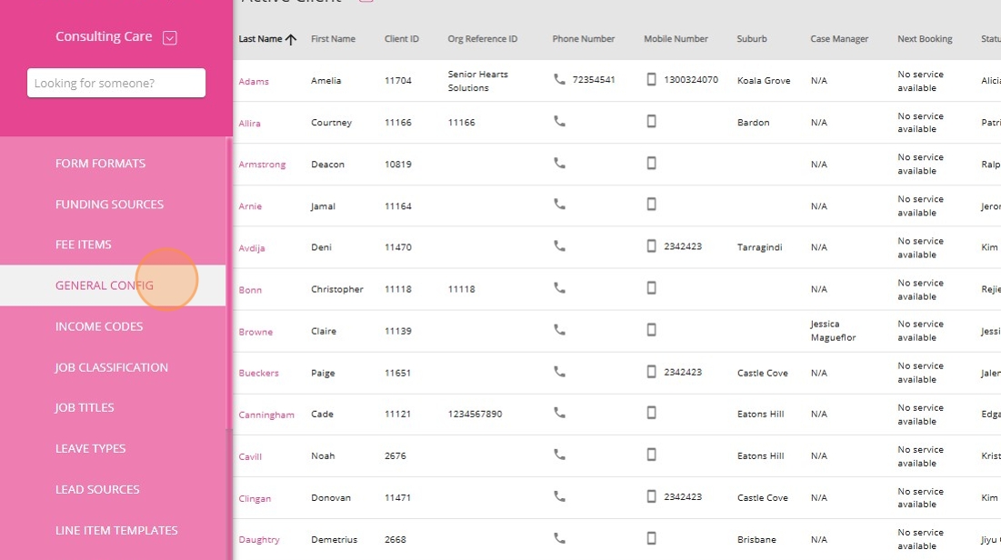Screen dimensions: 1001x560
Task: Sort by Mobile Number column header
Action: 676,39
